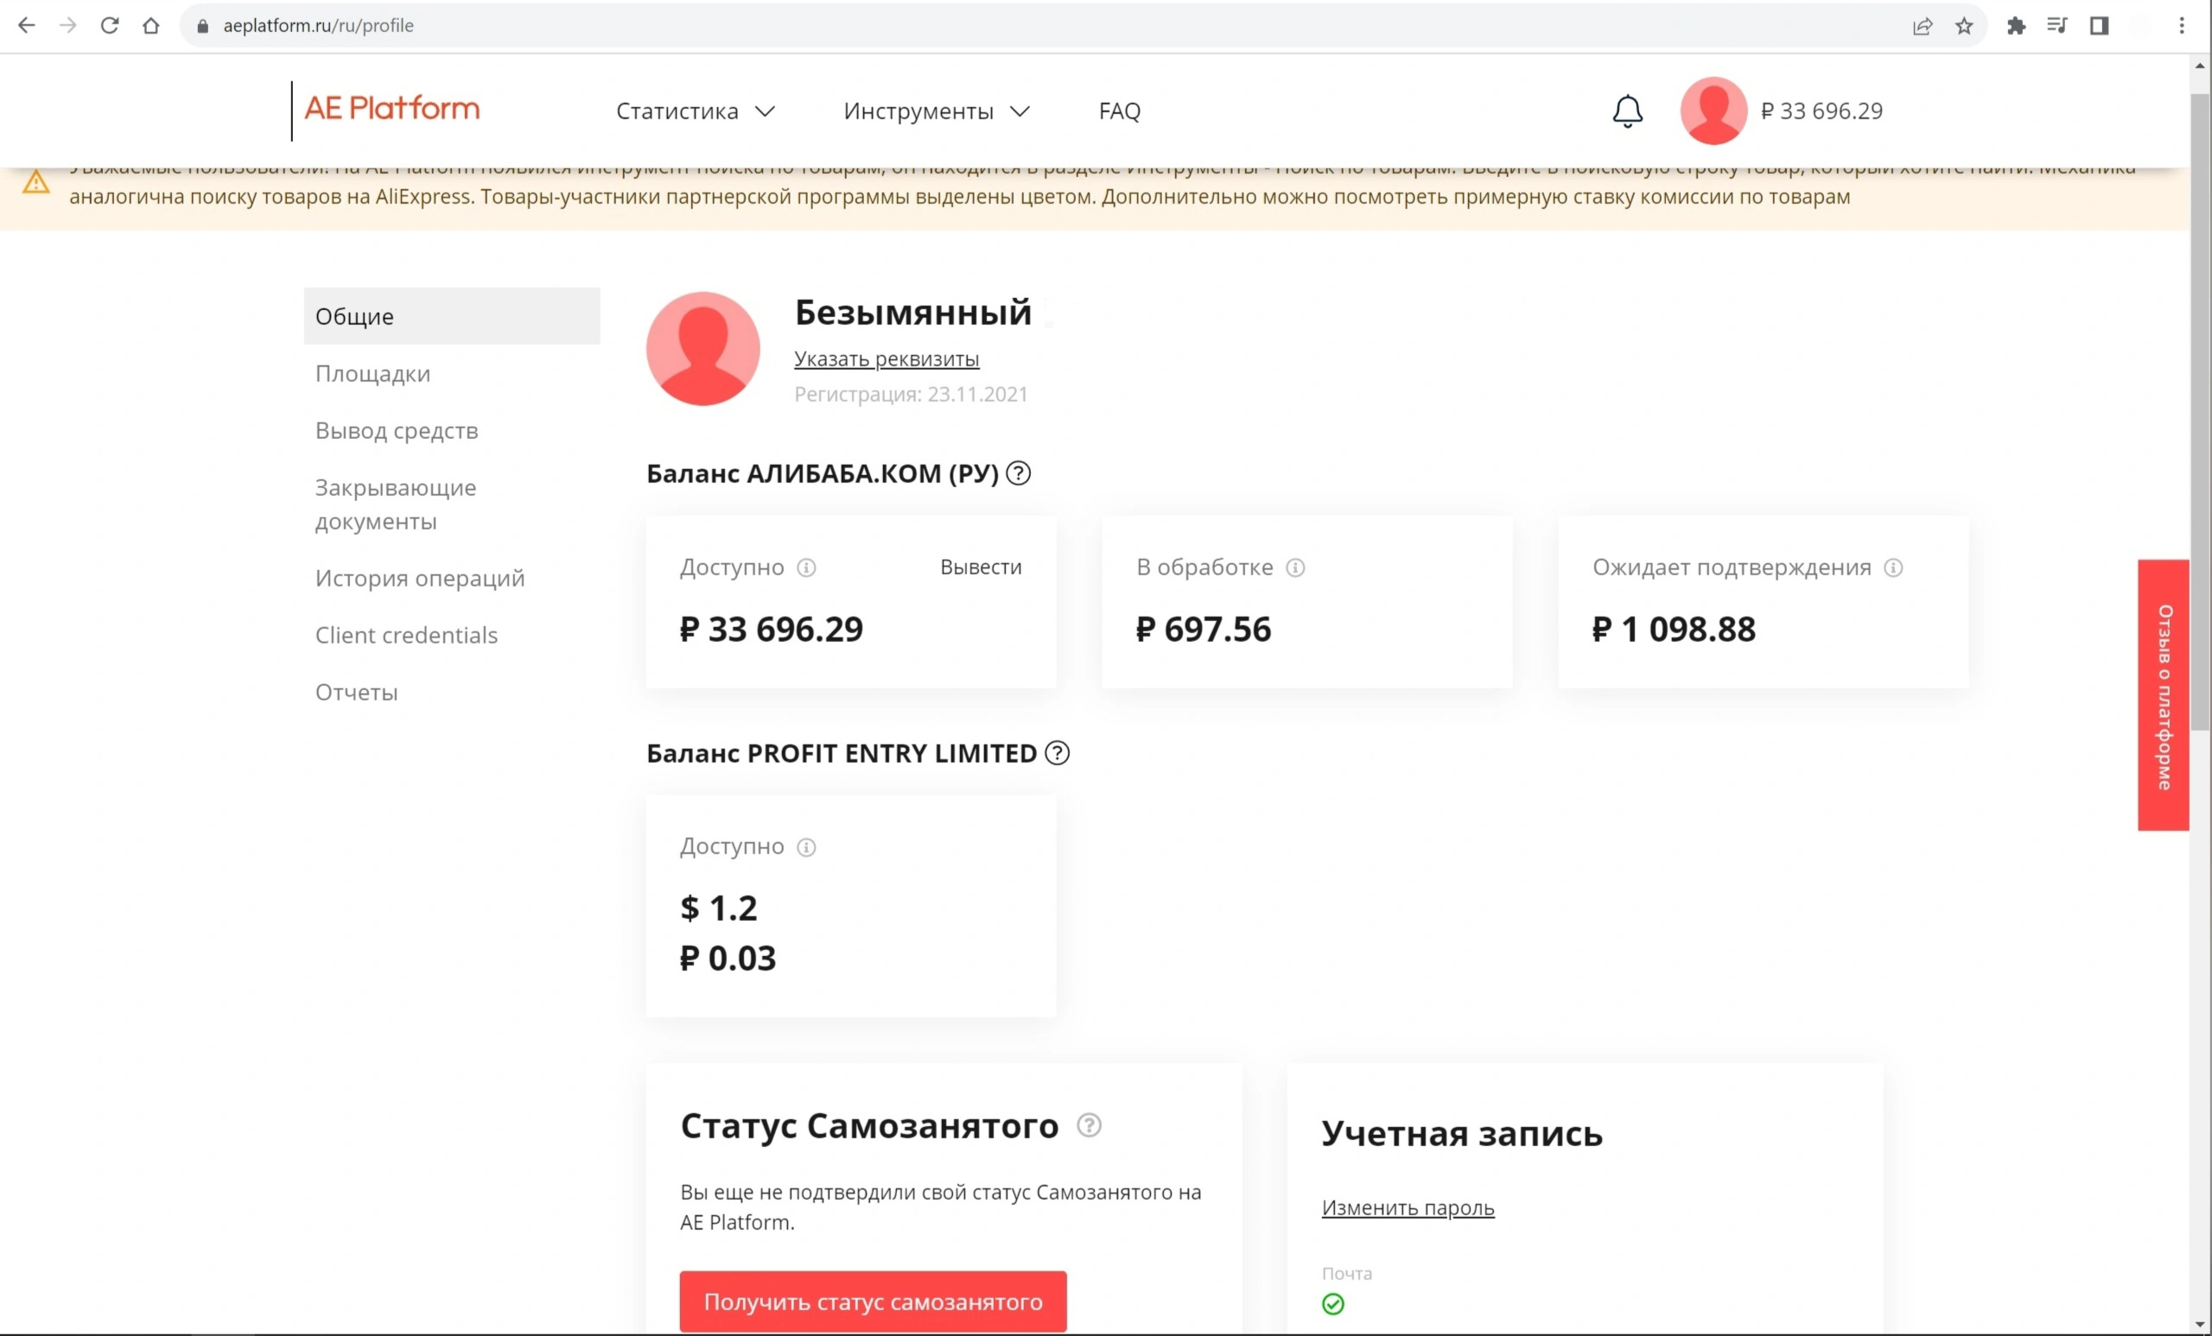Open Закрывающие документы in the sidebar
Screen dimensions: 2212x1336
(x=396, y=504)
